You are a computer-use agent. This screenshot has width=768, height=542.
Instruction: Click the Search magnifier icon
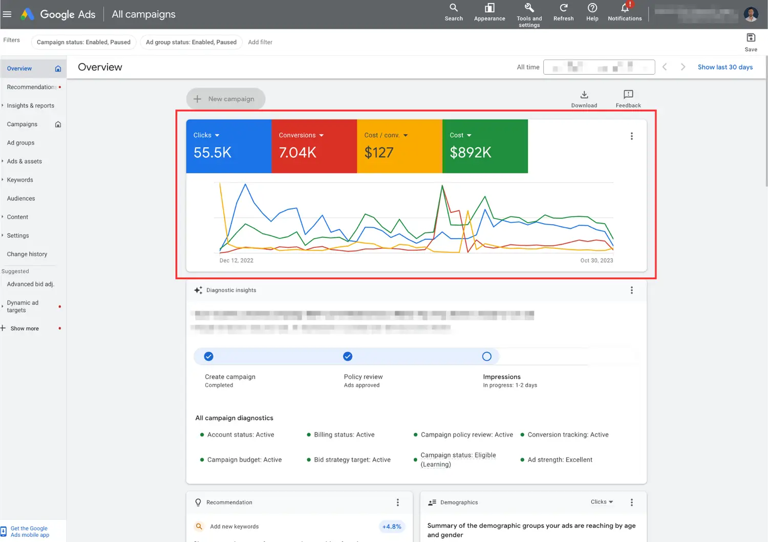click(454, 8)
